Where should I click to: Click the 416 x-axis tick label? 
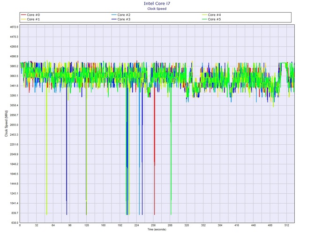point(237,225)
